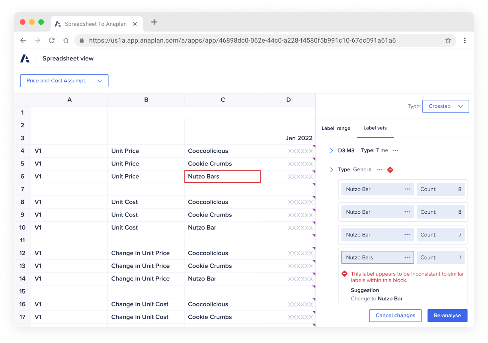Open Chrome three-dot menu

tap(465, 40)
